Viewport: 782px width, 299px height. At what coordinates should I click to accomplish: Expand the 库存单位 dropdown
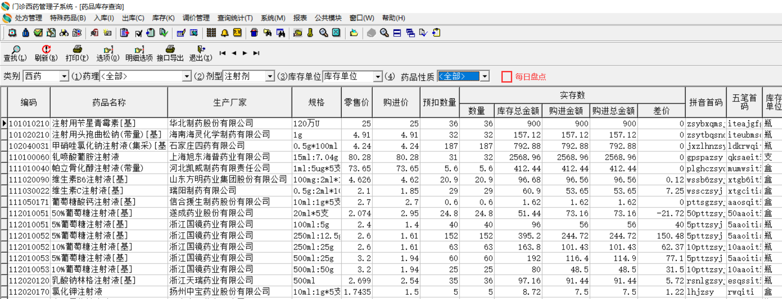click(378, 76)
